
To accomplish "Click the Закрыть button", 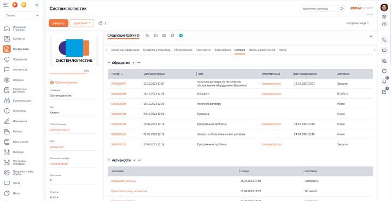I will [59, 23].
